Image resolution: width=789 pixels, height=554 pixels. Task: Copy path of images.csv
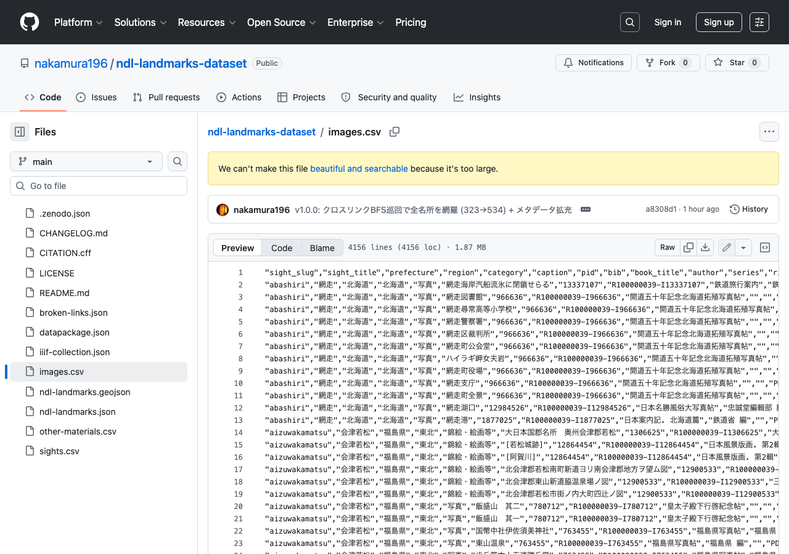point(394,132)
